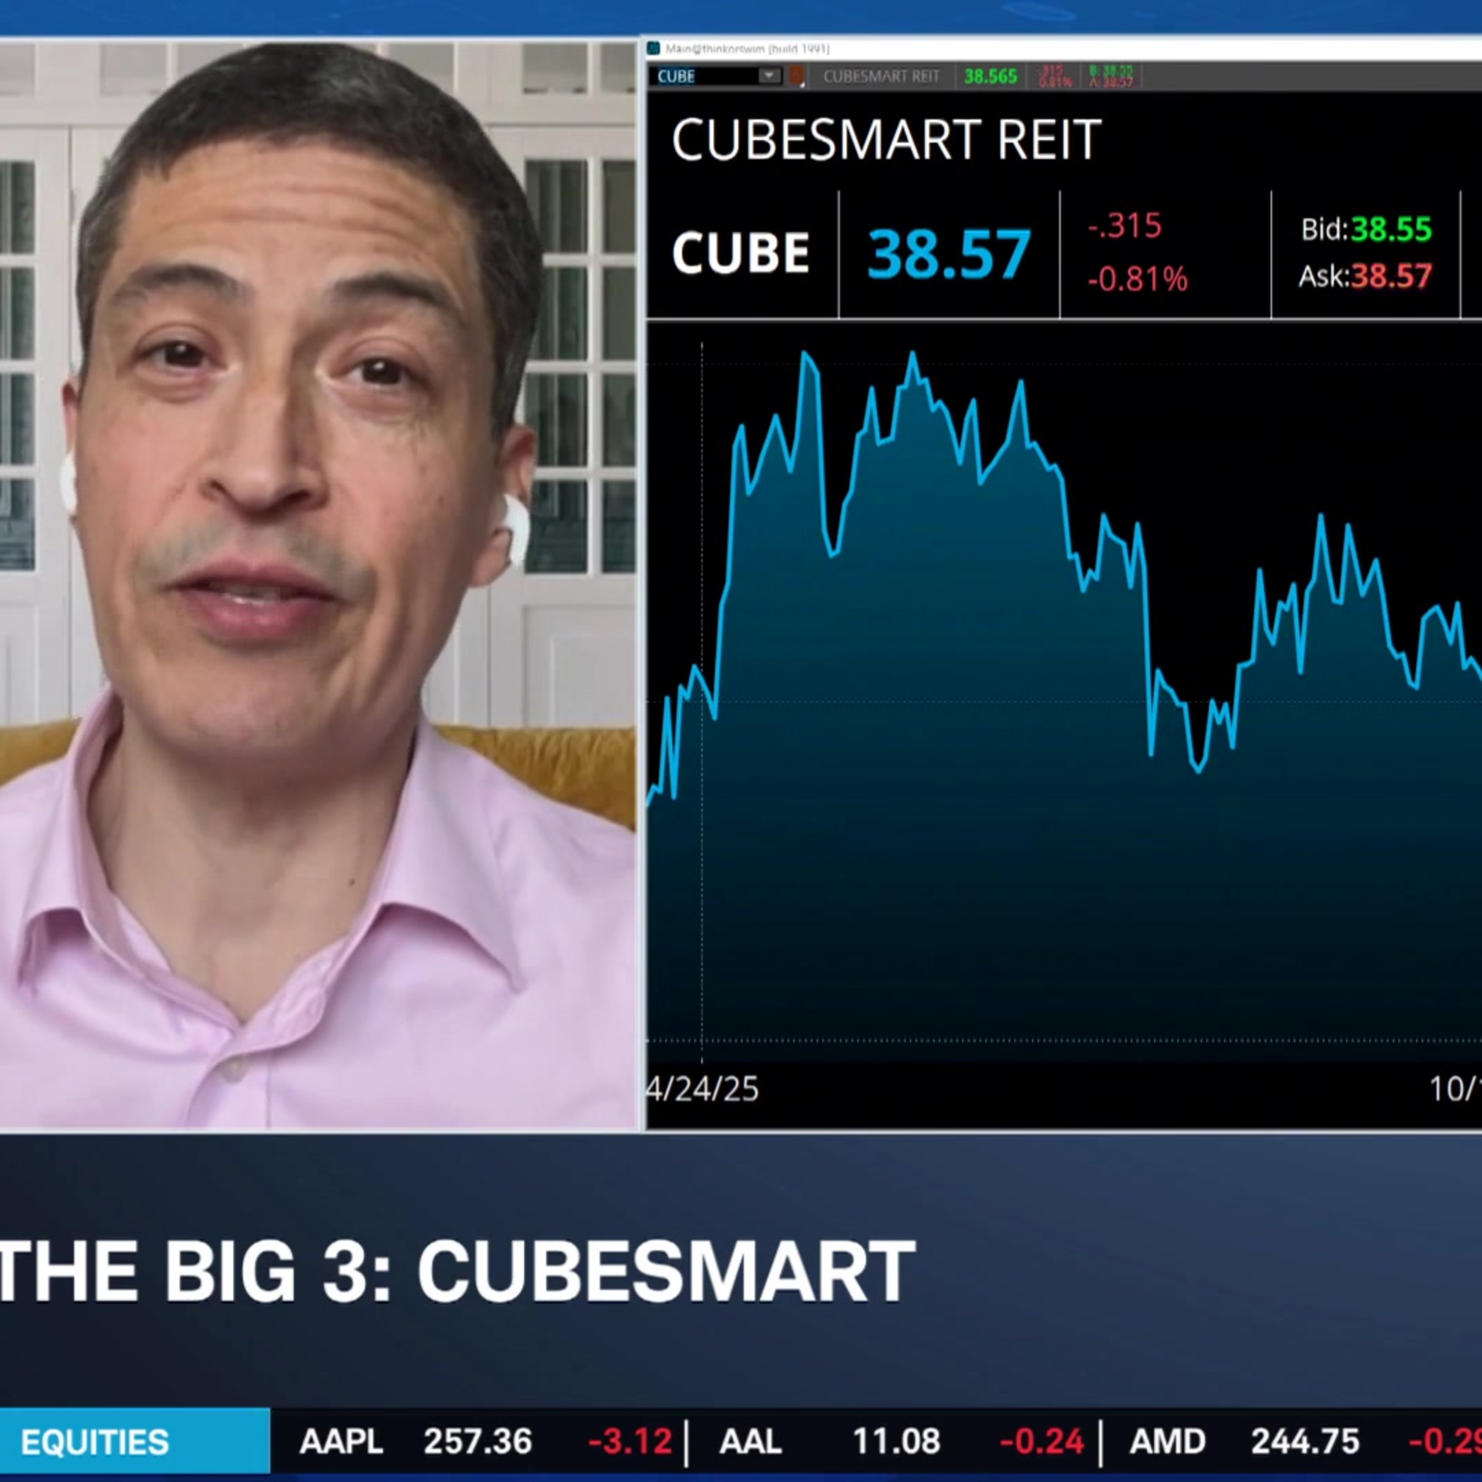Click the AAPL change -3.12
This screenshot has height=1482, width=1482.
click(630, 1442)
